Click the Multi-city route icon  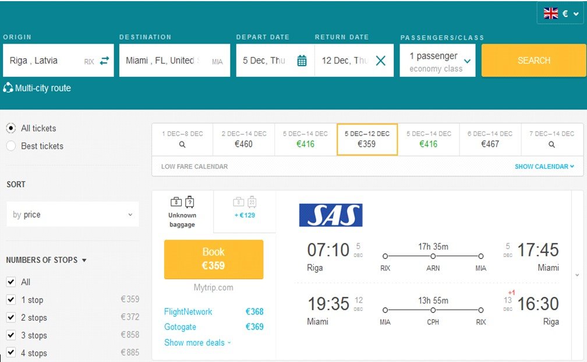(x=8, y=88)
